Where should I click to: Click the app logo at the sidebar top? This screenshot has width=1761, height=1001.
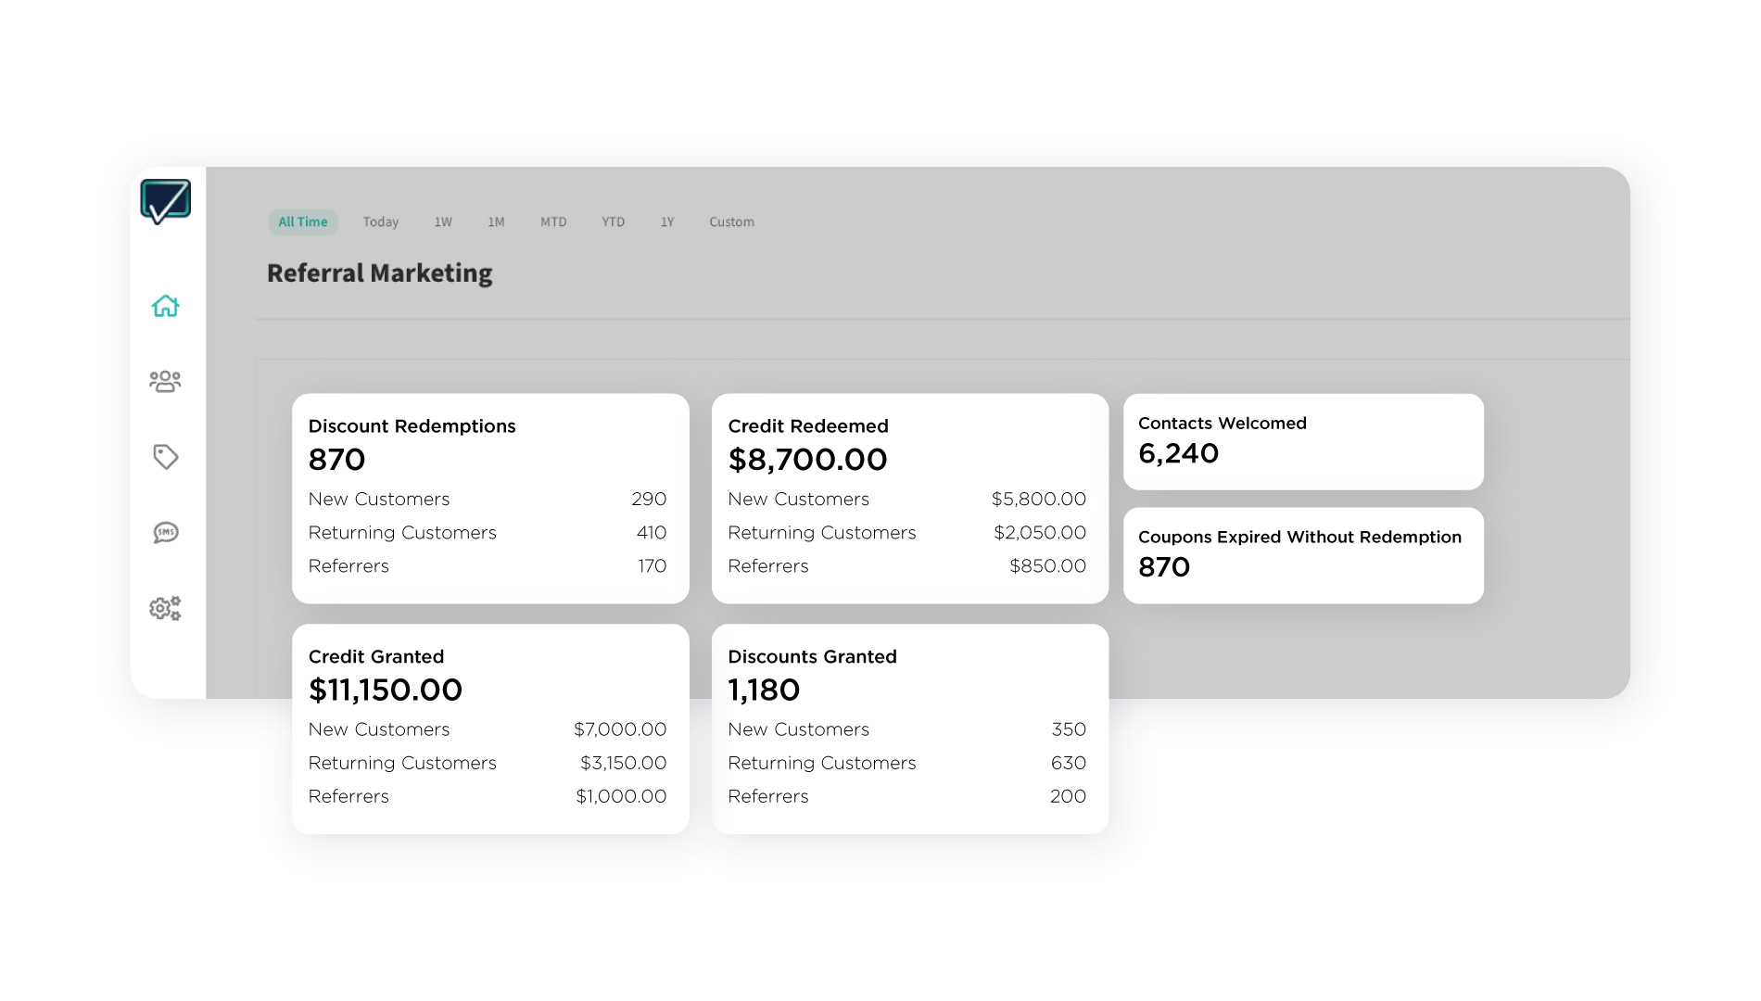[165, 199]
